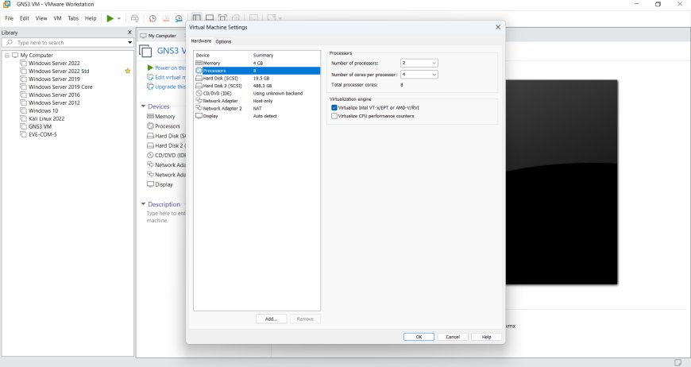Select Kali Linux 2022 VM
This screenshot has height=367, width=691.
(46, 118)
